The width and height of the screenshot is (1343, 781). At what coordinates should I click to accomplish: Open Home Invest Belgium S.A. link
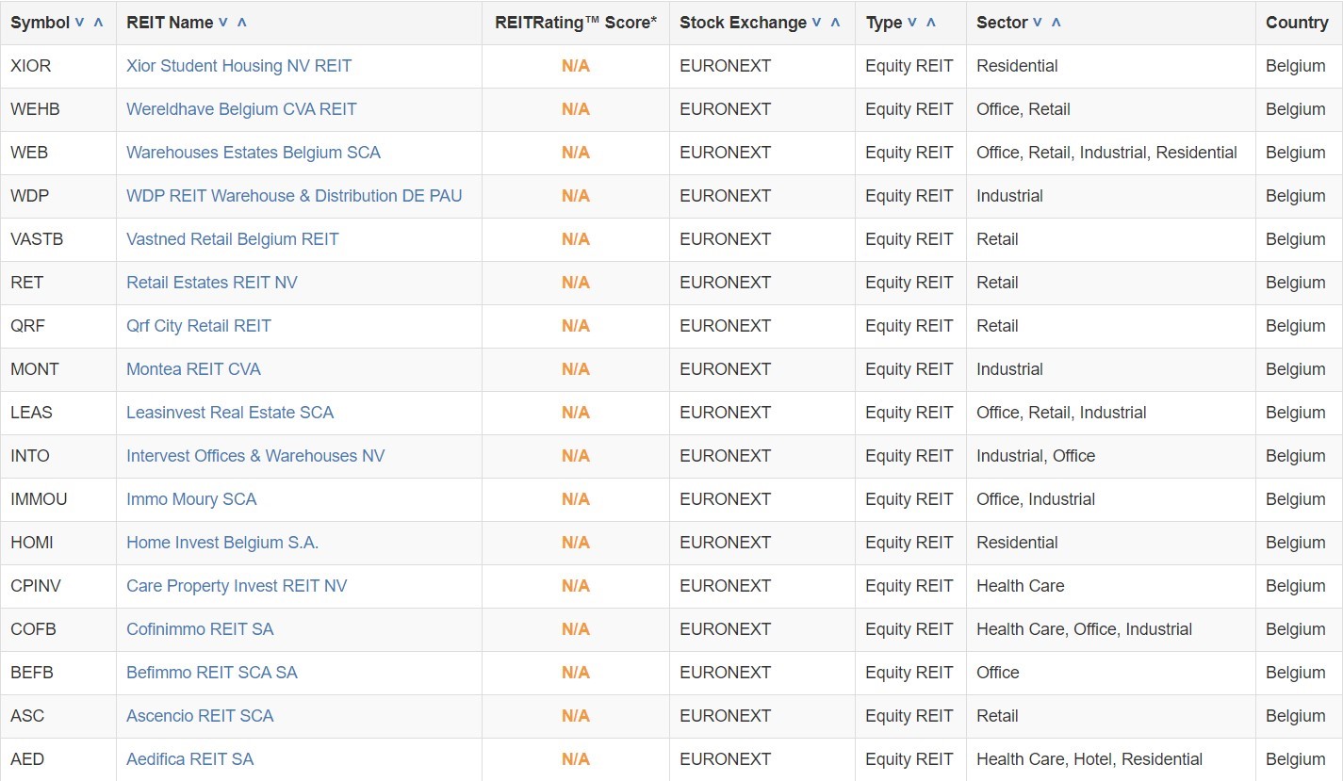coord(222,543)
